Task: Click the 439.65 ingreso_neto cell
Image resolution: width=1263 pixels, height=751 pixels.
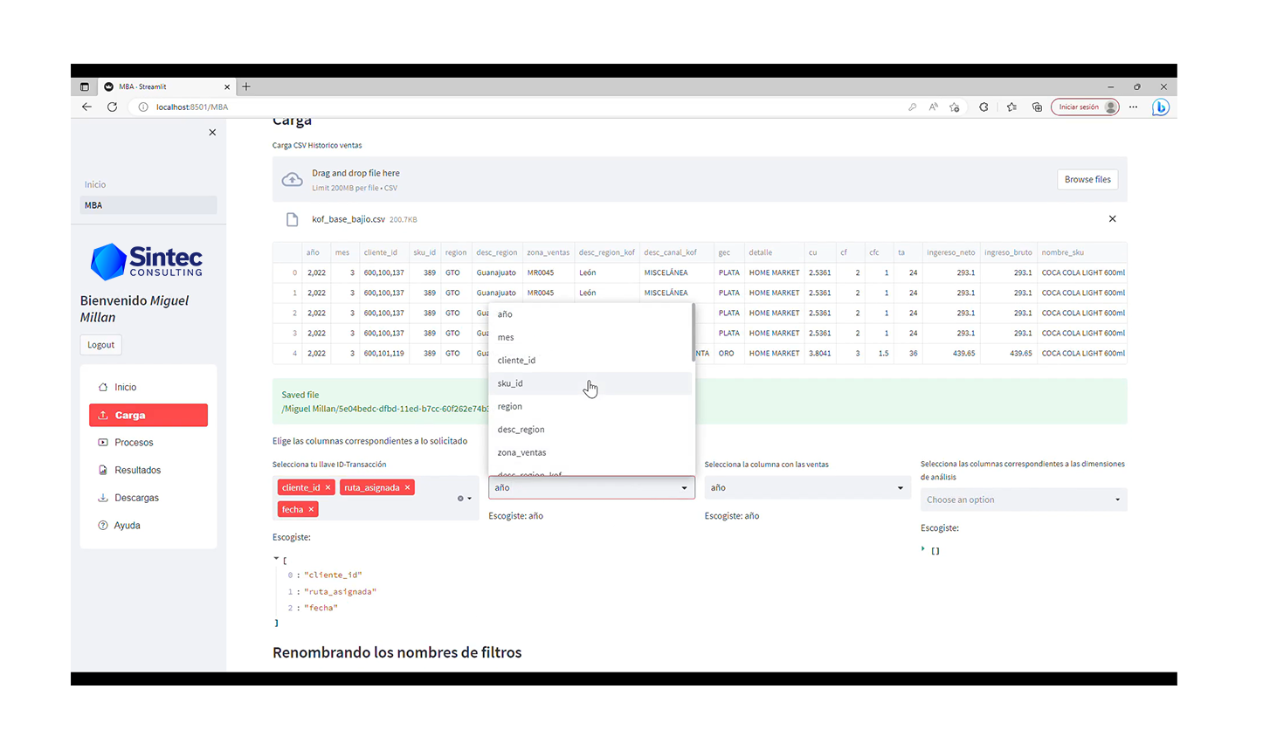Action: 950,354
